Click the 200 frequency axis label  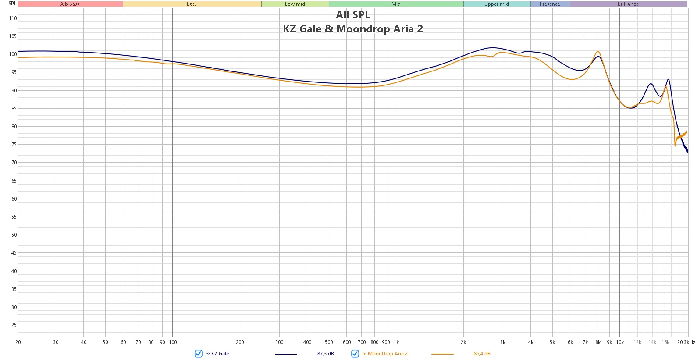[240, 342]
